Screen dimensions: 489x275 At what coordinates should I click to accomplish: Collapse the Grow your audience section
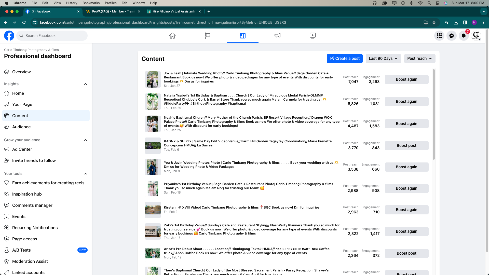click(86, 140)
